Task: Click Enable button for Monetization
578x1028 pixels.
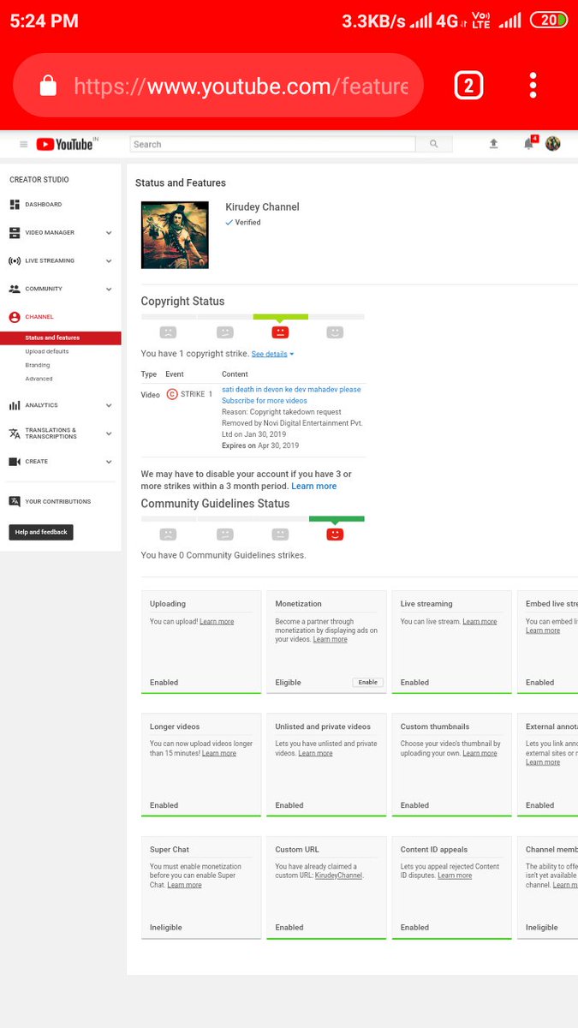Action: click(x=368, y=683)
